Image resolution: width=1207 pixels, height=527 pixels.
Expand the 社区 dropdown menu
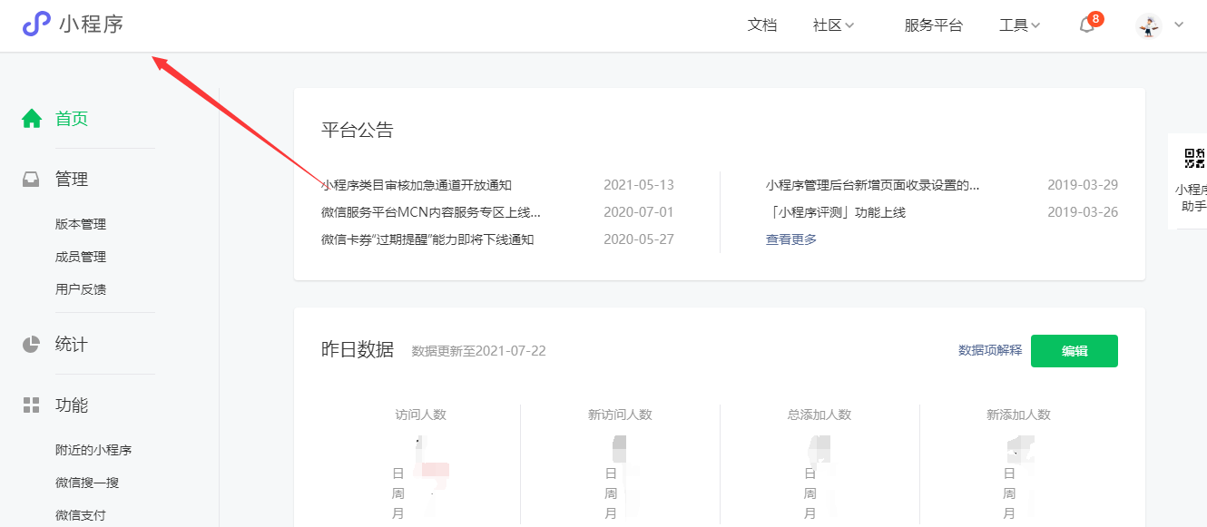pos(833,25)
